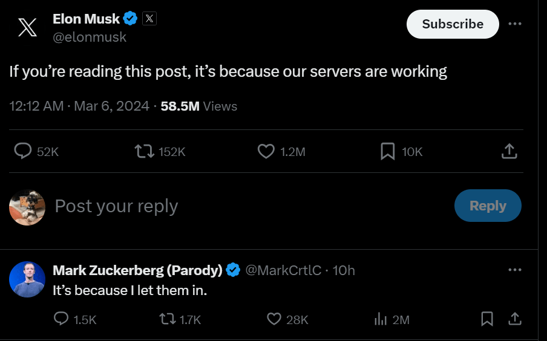Open Mark Zuckerberg (Parody) profile picture
The width and height of the screenshot is (547, 341).
27,279
